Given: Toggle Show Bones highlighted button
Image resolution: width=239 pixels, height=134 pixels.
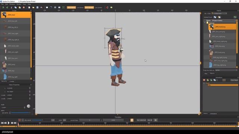Looking at the screenshot, I should (x=71, y=7).
